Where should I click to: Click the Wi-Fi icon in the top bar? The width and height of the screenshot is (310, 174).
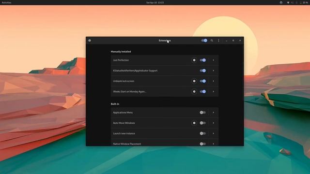(x=288, y=2)
